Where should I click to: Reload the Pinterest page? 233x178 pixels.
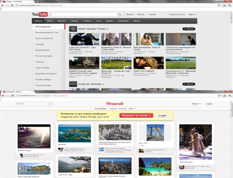(12, 95)
